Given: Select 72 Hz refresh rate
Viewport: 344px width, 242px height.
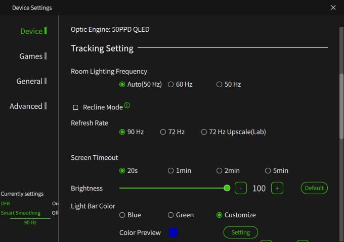Looking at the screenshot, I should [x=163, y=132].
